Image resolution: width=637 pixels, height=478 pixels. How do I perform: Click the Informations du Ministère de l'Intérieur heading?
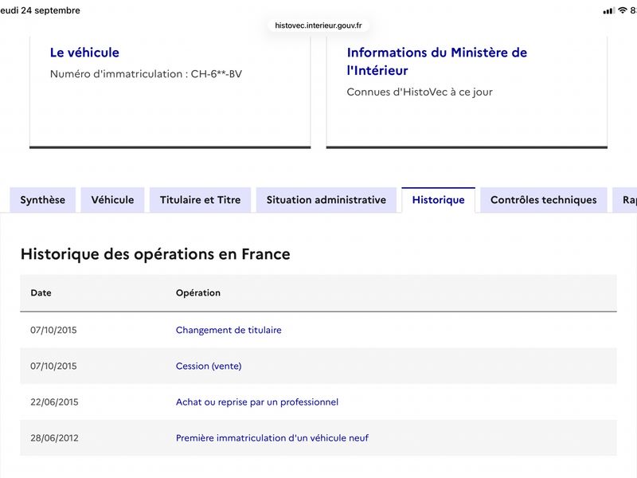pos(436,61)
